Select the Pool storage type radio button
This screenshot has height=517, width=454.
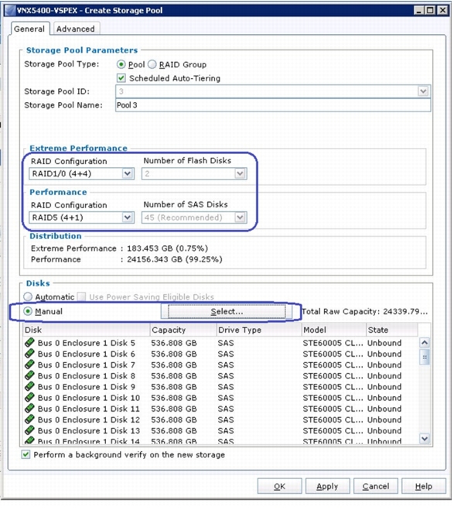pyautogui.click(x=121, y=64)
